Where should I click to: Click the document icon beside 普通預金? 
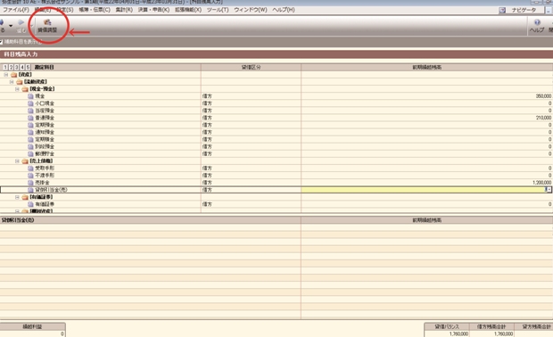[x=30, y=118]
